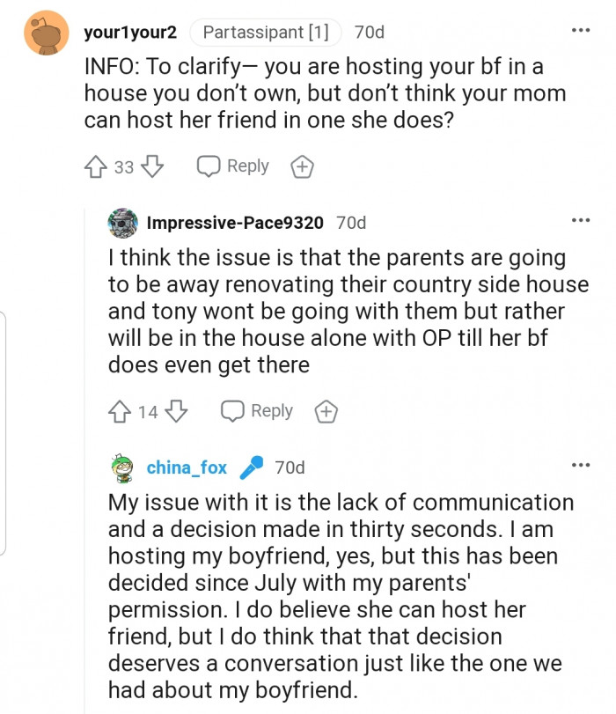Screen dimensions: 616x714
Task: Downvote the comment by your1your2
Action: (x=151, y=166)
